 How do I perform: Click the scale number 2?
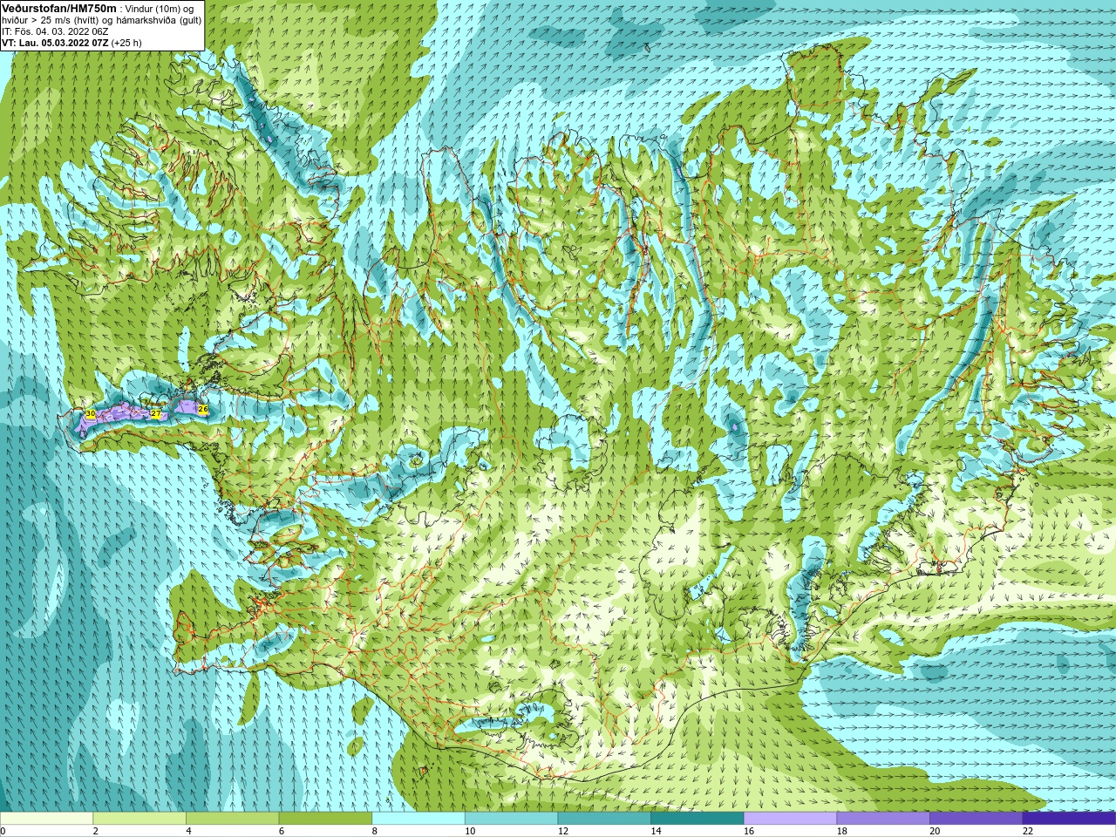96,831
